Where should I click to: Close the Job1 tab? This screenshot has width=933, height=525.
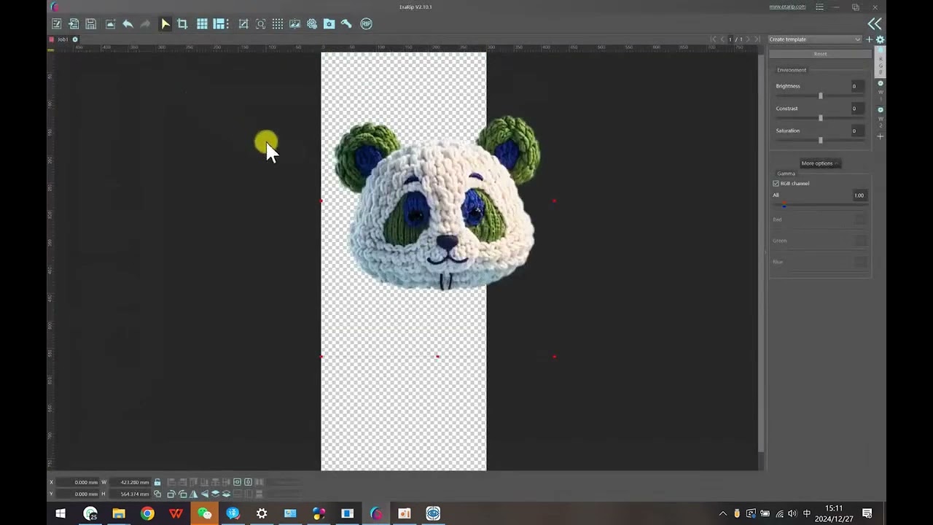(75, 39)
